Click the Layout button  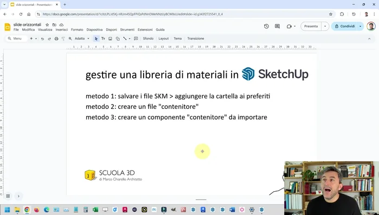[x=163, y=38]
